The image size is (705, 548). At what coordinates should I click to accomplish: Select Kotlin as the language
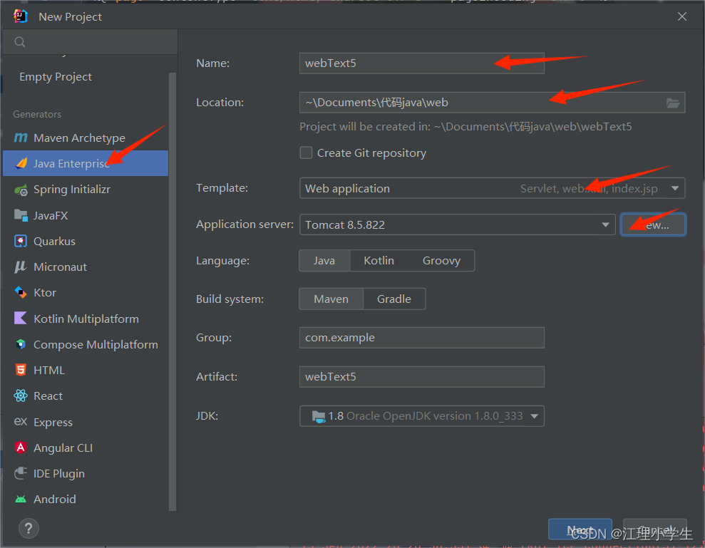click(x=379, y=261)
